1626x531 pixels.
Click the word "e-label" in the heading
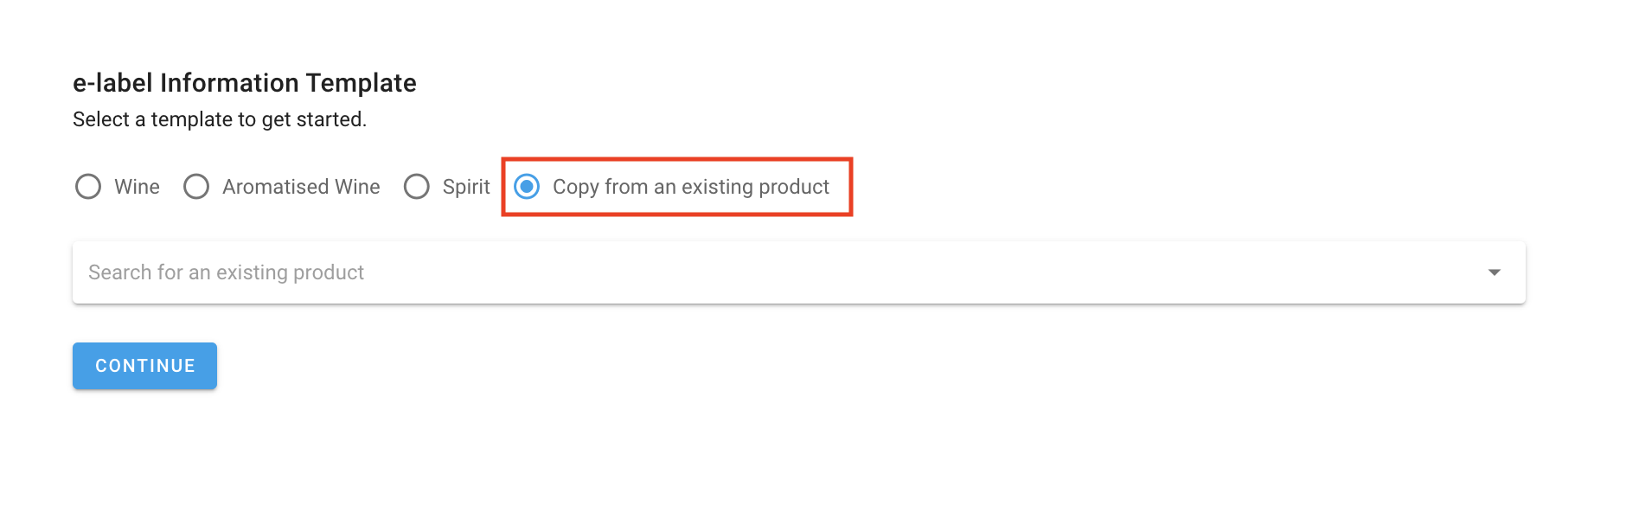(112, 83)
